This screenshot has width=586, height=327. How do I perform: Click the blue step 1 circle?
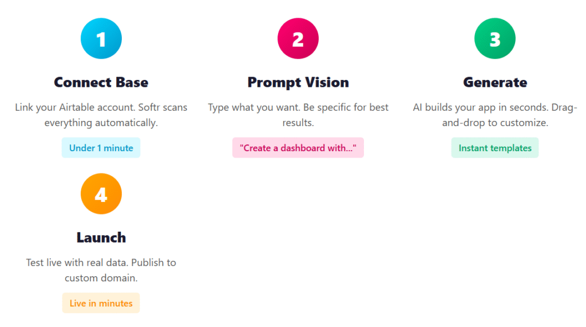pos(101,39)
